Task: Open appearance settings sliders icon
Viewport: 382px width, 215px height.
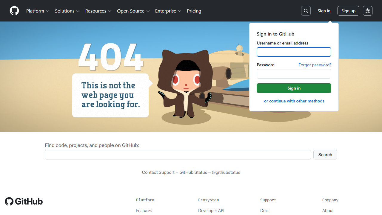Action: (368, 11)
